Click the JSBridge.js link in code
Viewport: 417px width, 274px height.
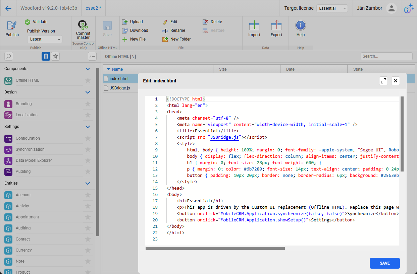click(x=224, y=137)
